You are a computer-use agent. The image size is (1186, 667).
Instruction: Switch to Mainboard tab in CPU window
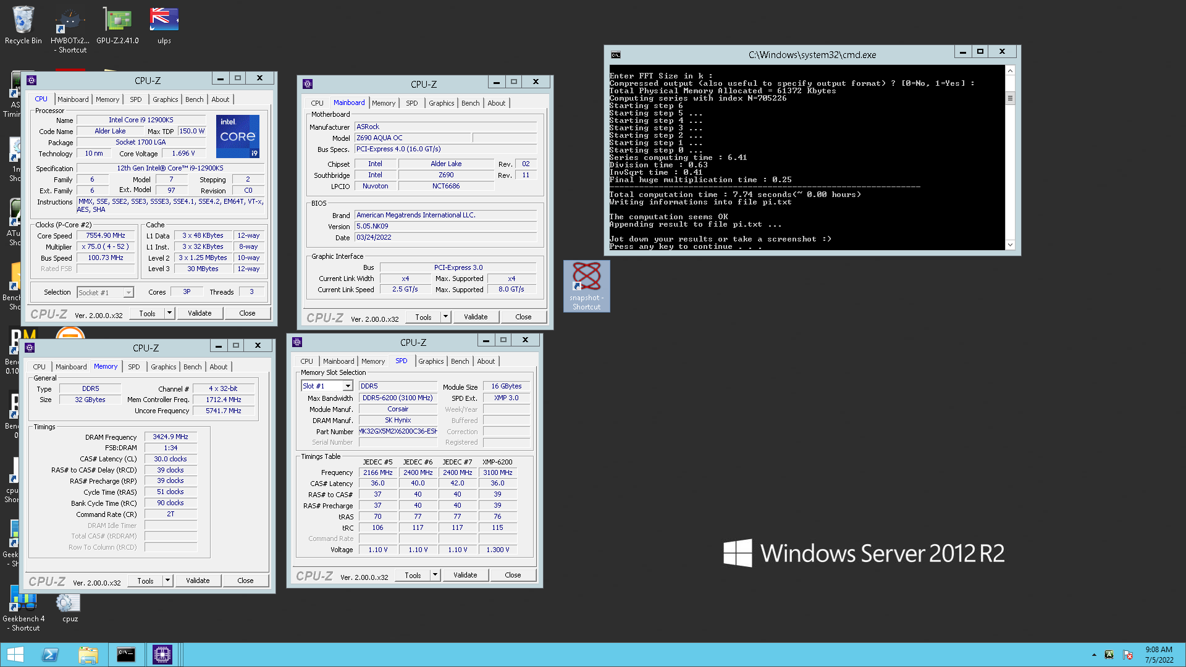tap(73, 99)
